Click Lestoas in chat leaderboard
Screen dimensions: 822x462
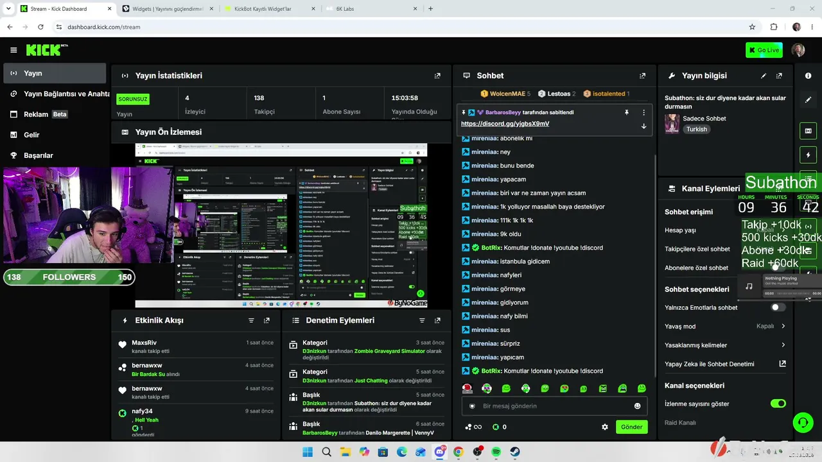pos(558,94)
